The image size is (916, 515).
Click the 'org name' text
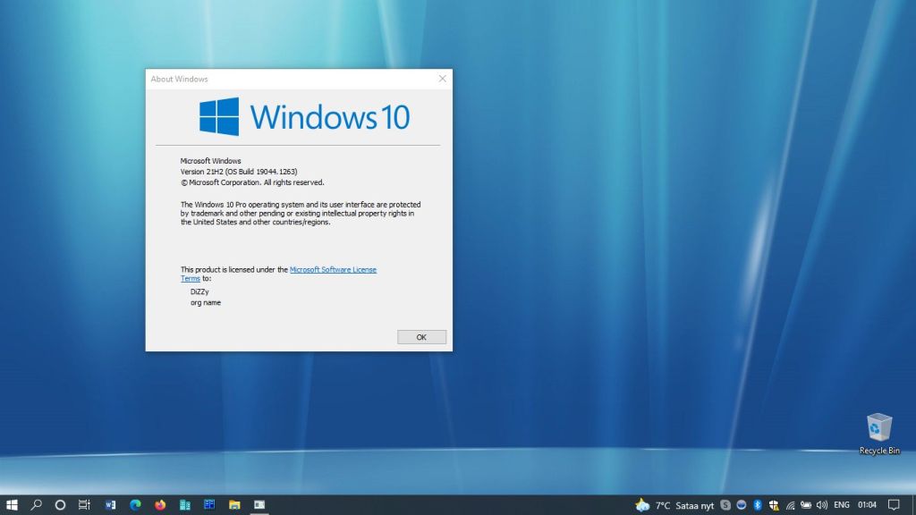(206, 302)
